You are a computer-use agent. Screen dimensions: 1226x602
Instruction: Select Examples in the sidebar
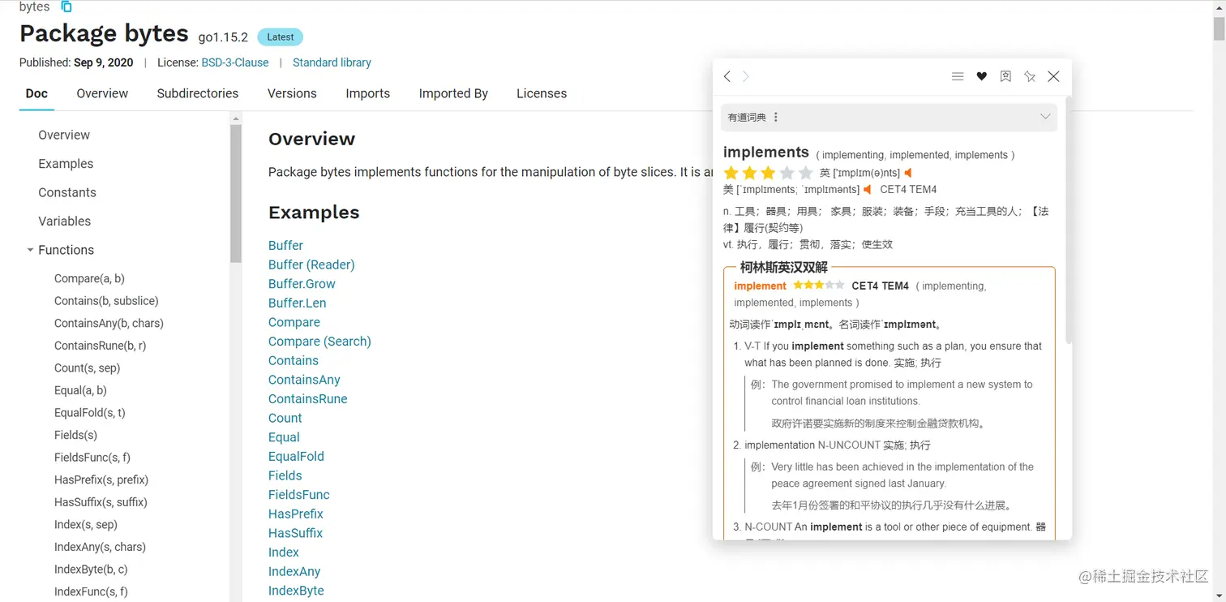(x=66, y=164)
